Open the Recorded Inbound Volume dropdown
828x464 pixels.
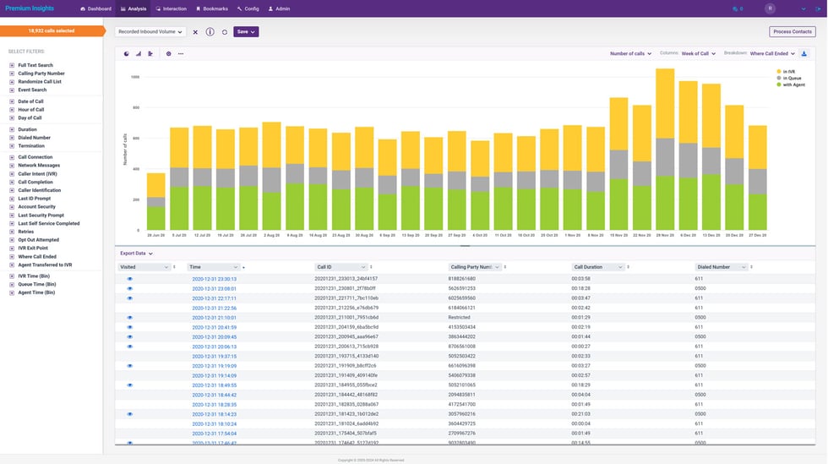[150, 32]
